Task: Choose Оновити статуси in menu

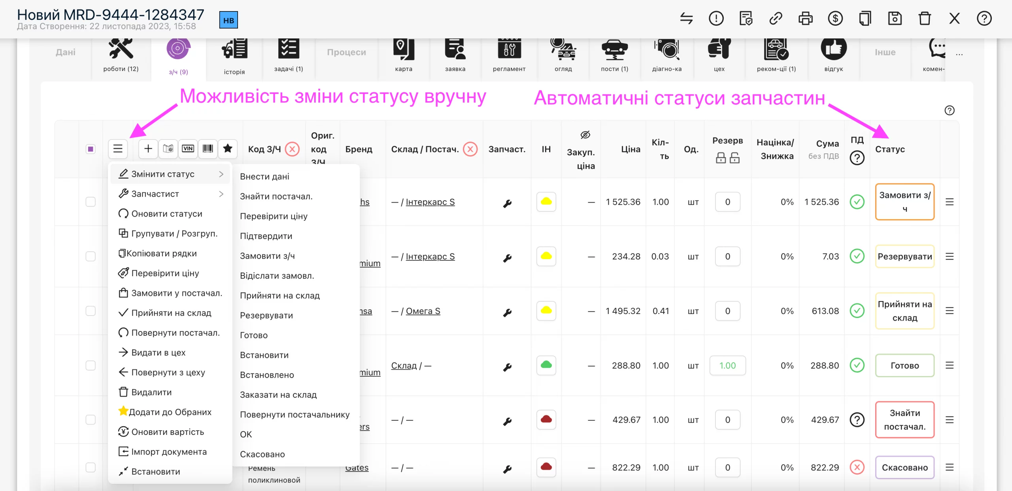Action: (170, 214)
